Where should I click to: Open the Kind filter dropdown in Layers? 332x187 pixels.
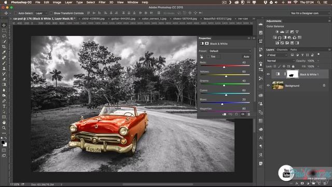(x=277, y=55)
